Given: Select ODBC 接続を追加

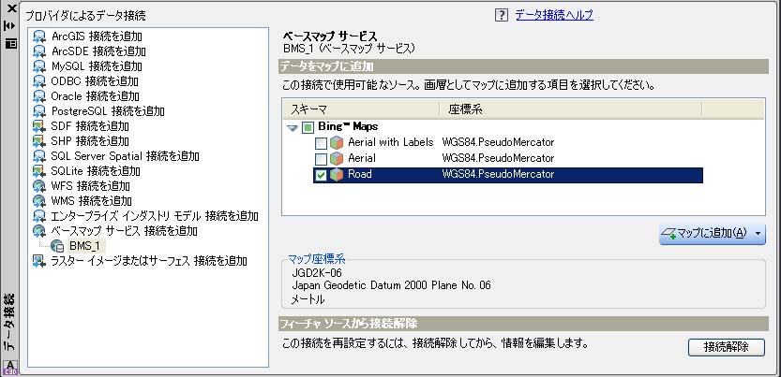Looking at the screenshot, I should [x=94, y=81].
